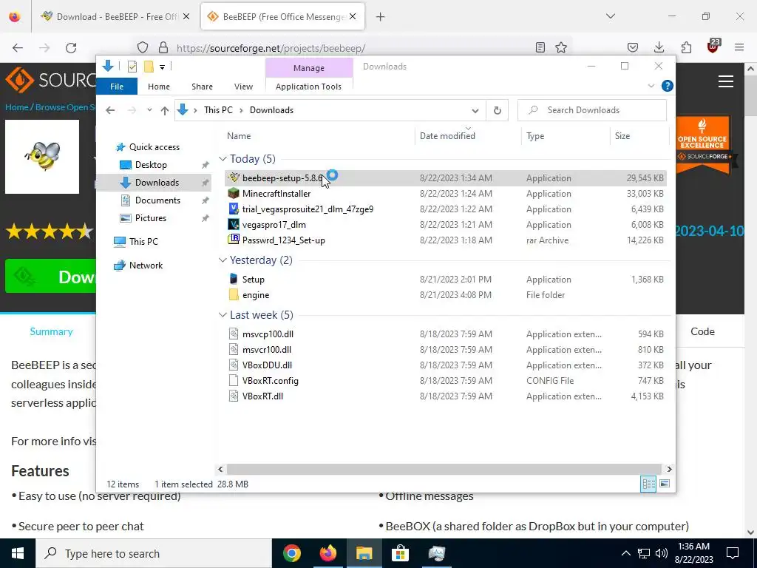
Task: Go up one folder level arrow
Action: click(x=165, y=111)
